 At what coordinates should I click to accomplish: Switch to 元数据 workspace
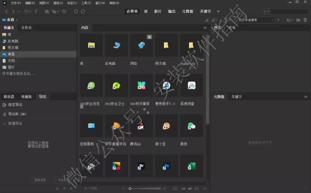click(188, 12)
